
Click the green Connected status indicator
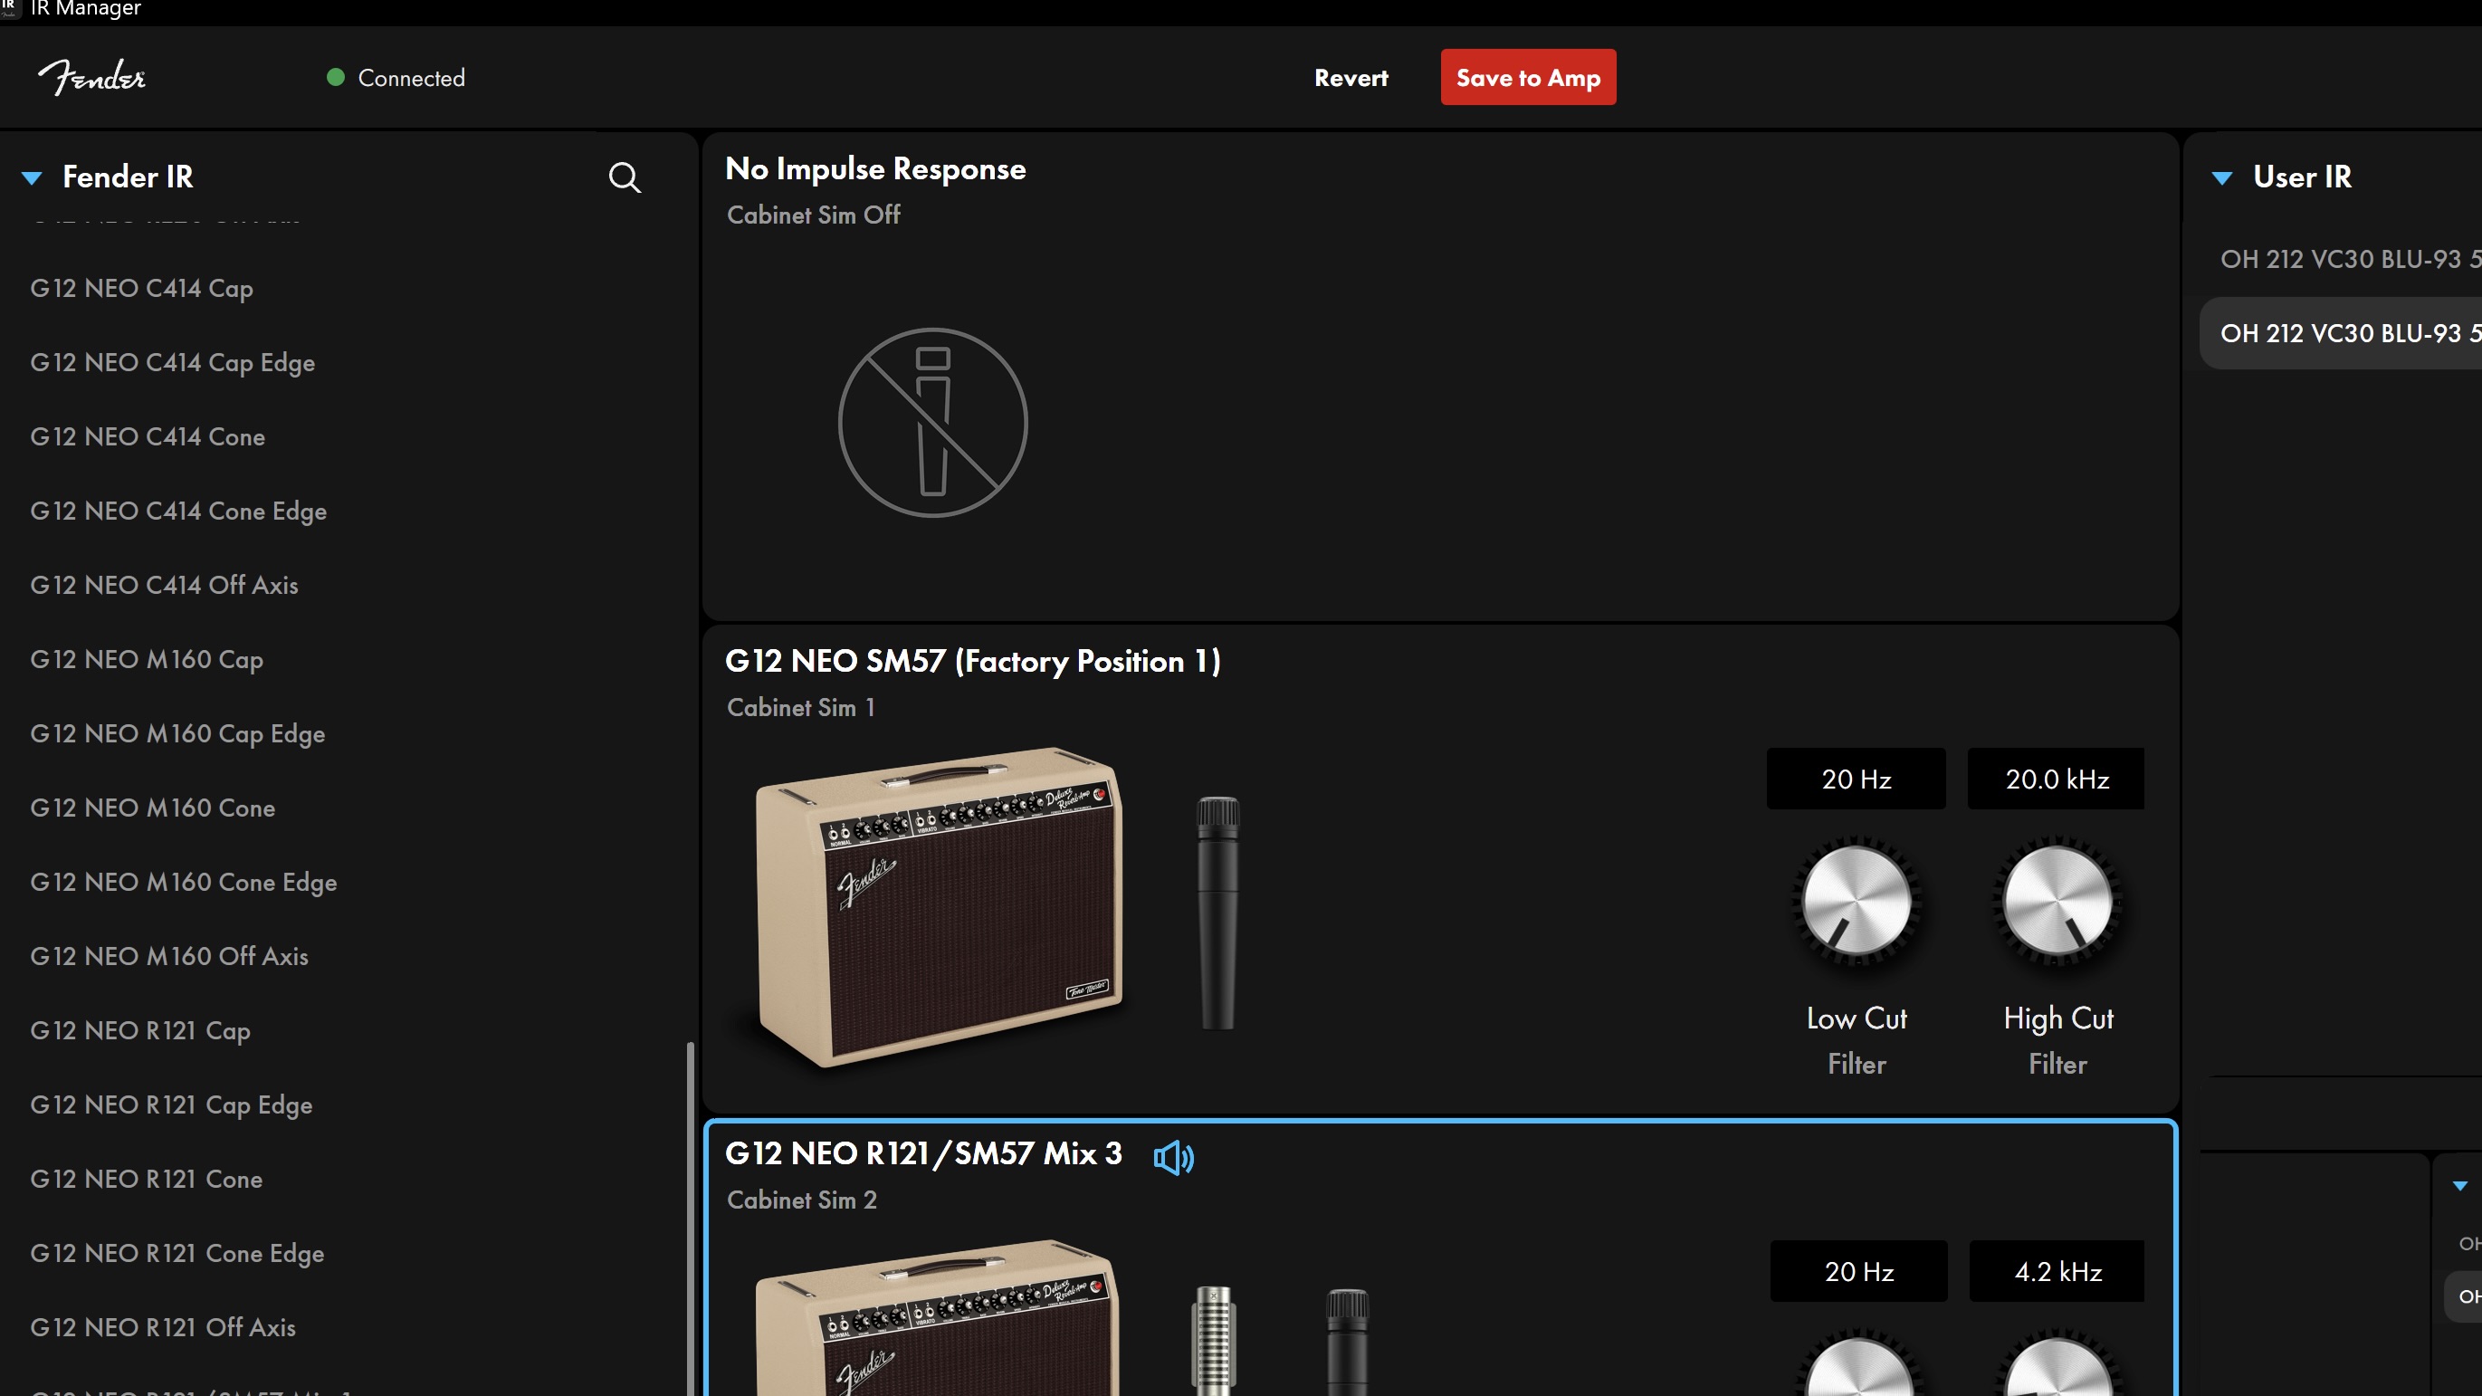335,77
